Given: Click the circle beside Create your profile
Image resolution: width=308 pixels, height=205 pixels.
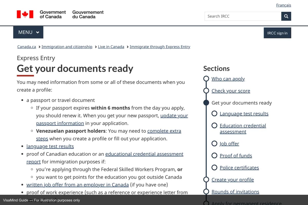Looking at the screenshot, I should click(x=206, y=179).
